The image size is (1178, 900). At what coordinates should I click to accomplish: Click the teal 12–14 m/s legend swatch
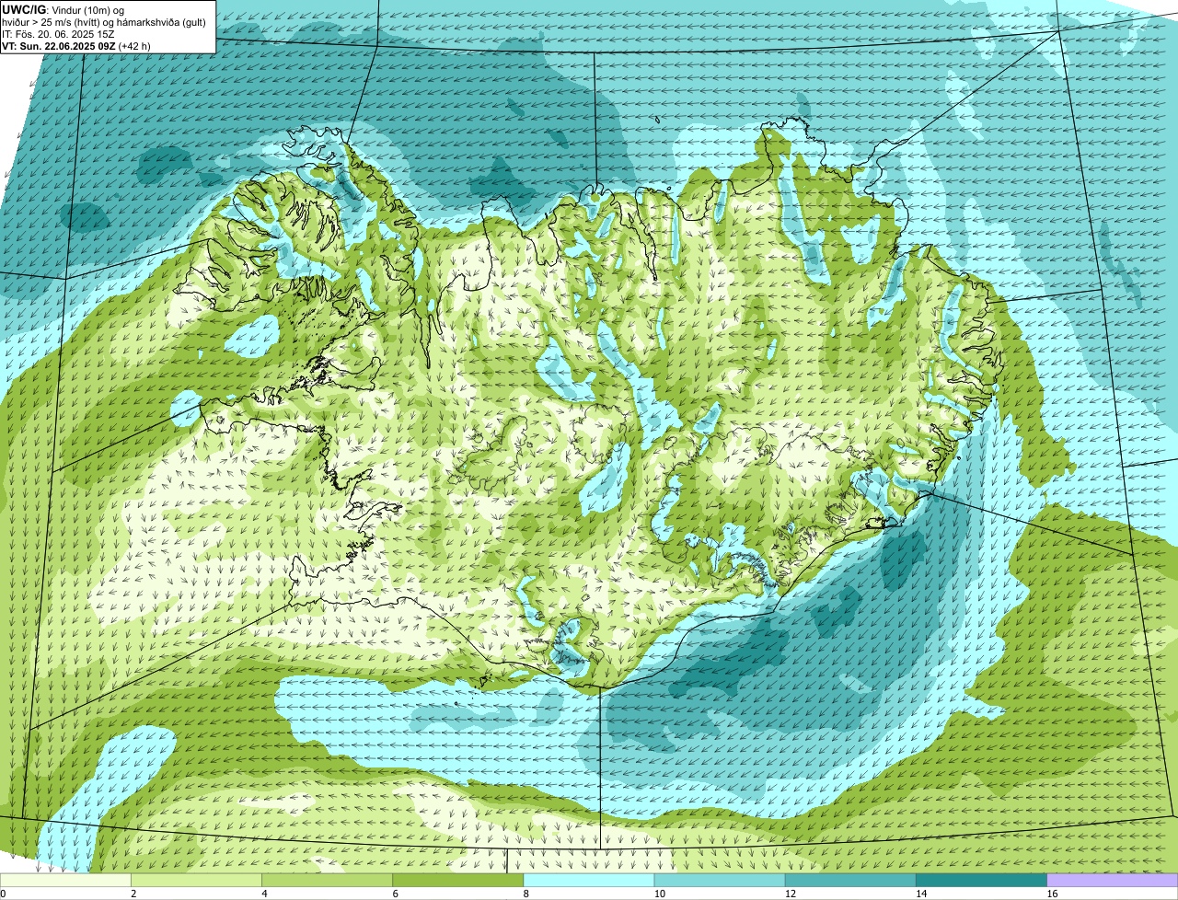click(x=851, y=880)
